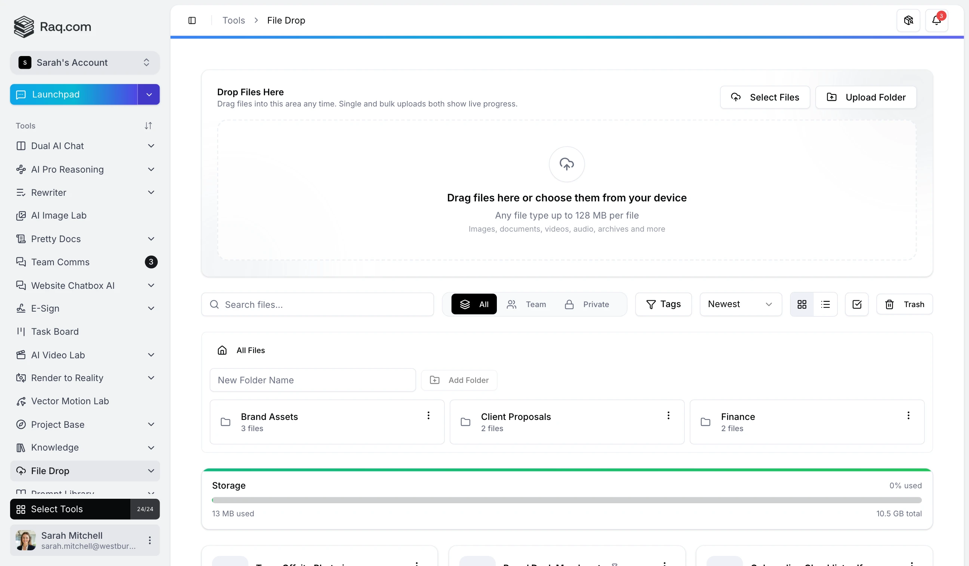The image size is (969, 566).
Task: Sort the Tools list with the arrows icon
Action: tap(148, 125)
